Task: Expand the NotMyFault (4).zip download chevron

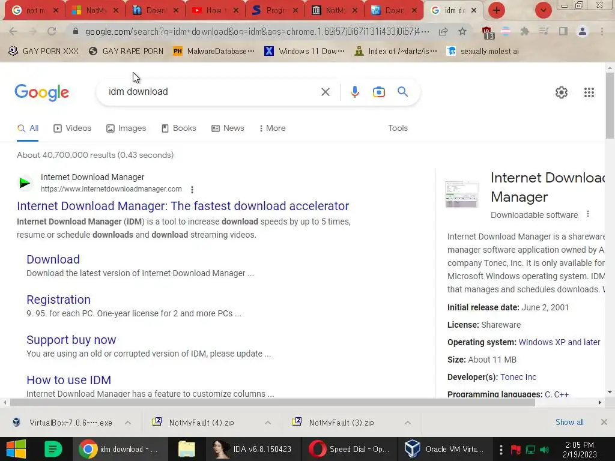Action: click(x=268, y=423)
